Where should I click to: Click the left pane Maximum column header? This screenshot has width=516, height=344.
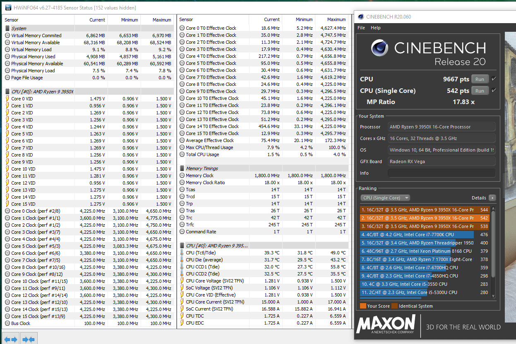tap(157, 20)
